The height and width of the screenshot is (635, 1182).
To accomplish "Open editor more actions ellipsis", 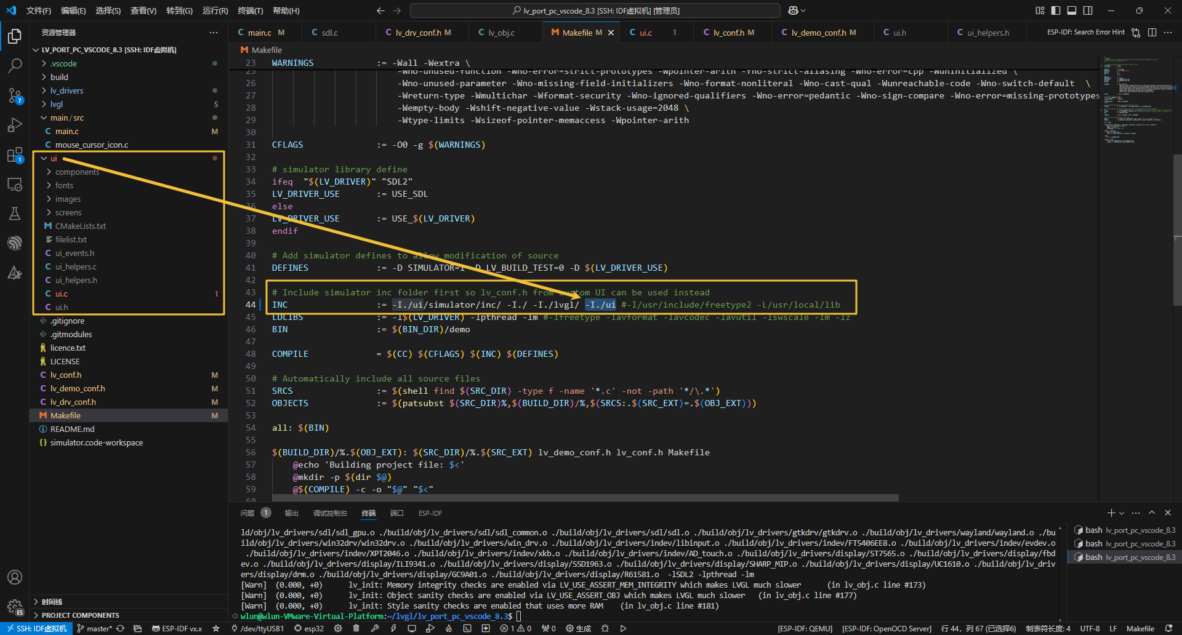I will pos(1168,33).
